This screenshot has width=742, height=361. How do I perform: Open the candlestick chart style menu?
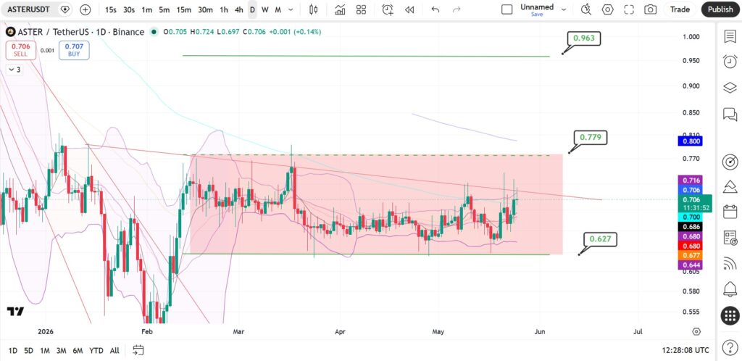point(313,9)
